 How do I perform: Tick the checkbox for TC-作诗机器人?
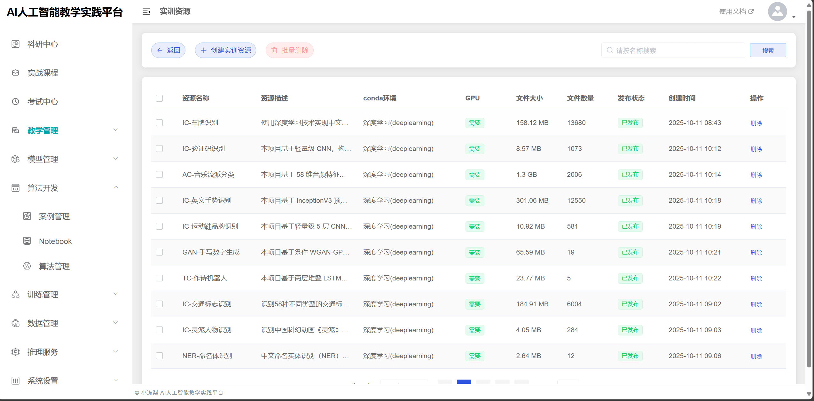tap(159, 278)
